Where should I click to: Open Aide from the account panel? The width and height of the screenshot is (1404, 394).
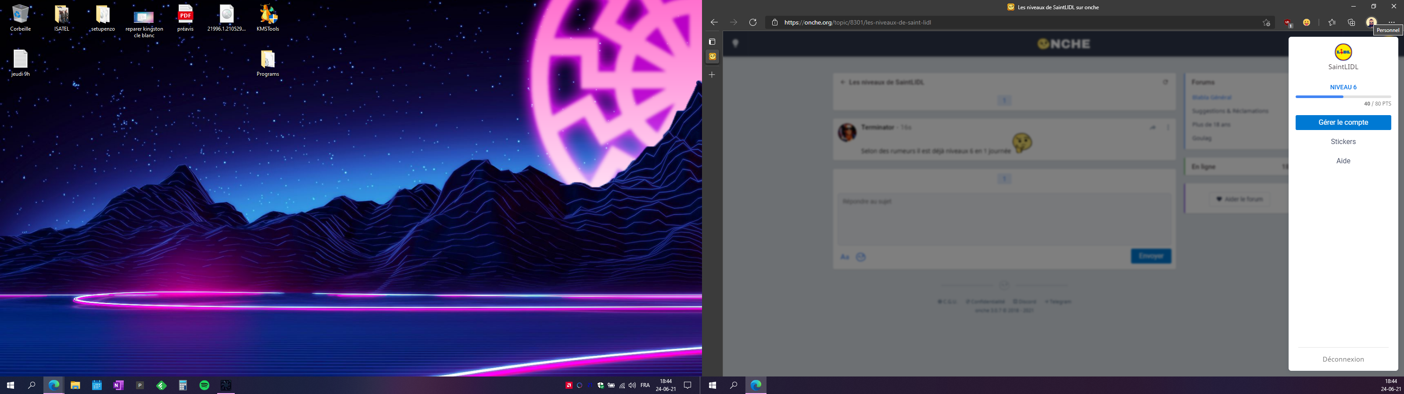click(x=1343, y=161)
